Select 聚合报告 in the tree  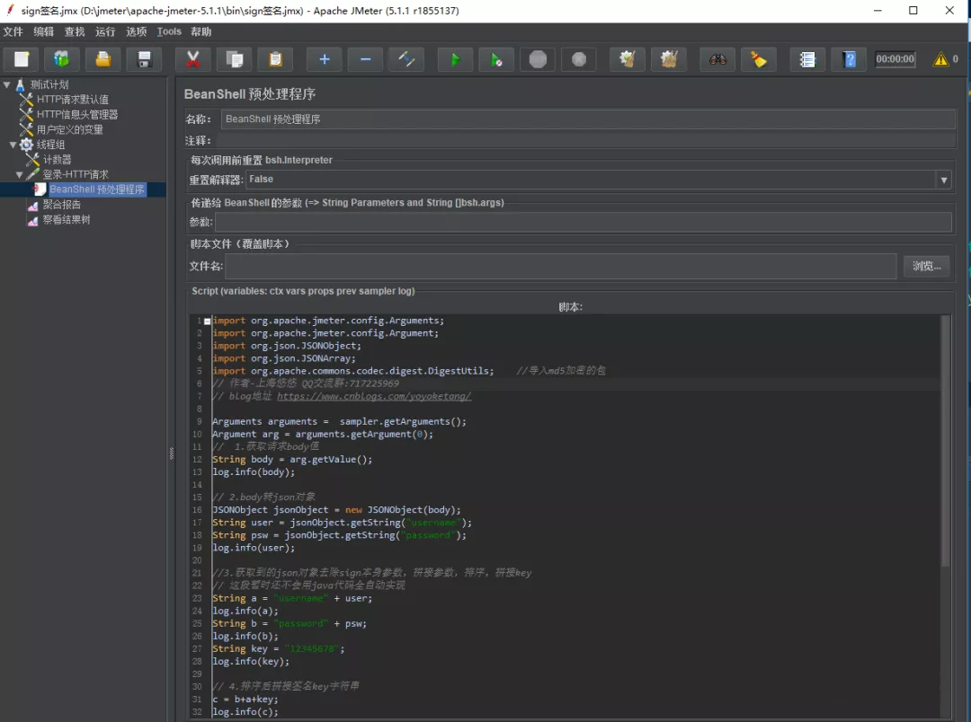[61, 205]
